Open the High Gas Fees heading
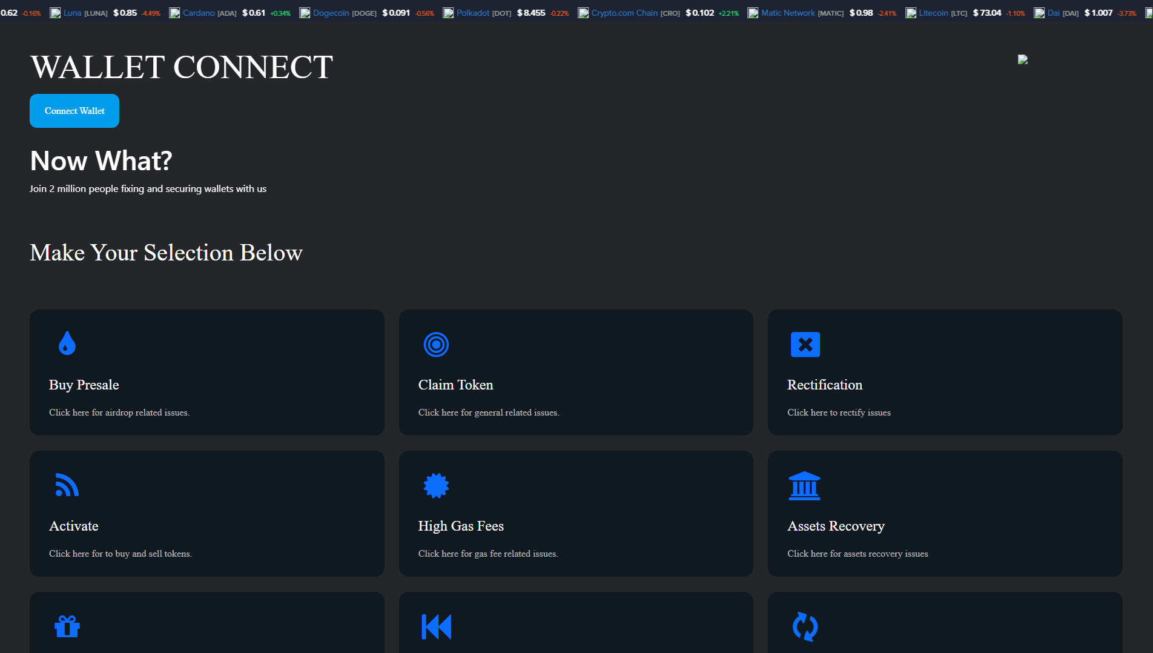 tap(461, 526)
